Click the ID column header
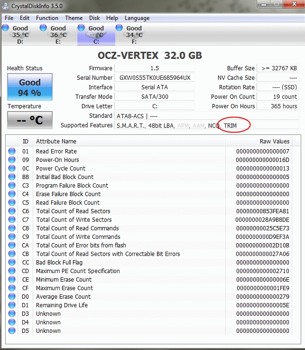The image size is (305, 350). [x=26, y=142]
